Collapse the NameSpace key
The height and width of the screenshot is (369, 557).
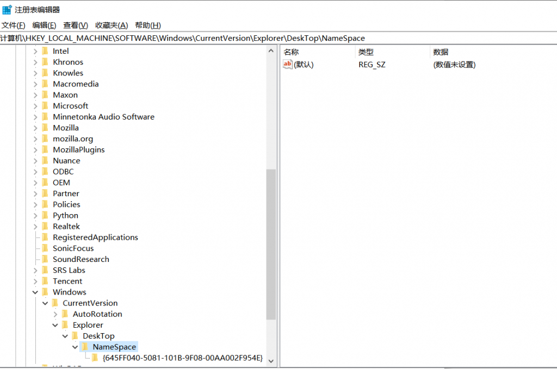[x=75, y=347]
